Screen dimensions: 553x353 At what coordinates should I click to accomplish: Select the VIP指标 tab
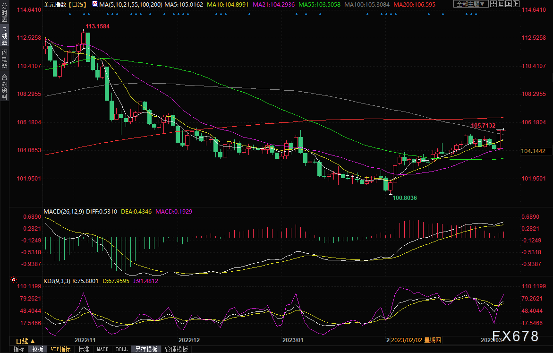[60, 349]
